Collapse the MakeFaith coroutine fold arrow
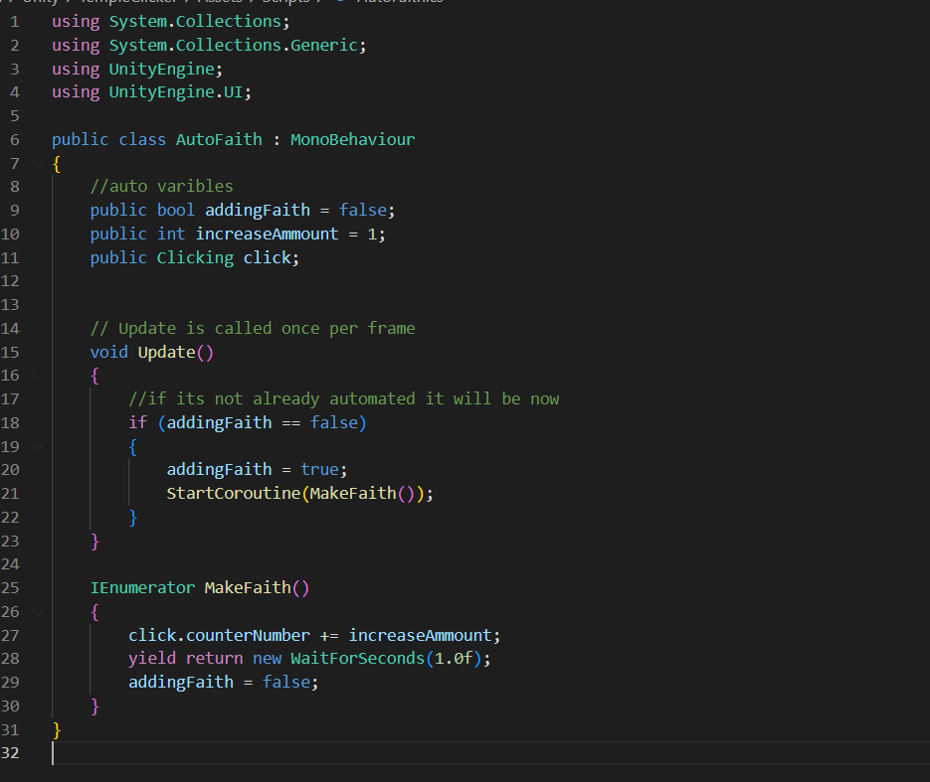This screenshot has height=782, width=930. tap(37, 612)
